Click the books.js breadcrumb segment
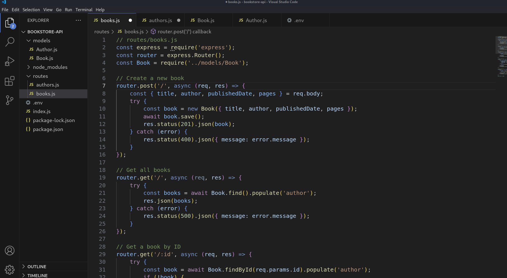 coord(134,32)
